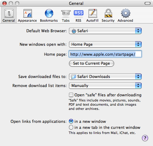The image size is (153, 146).
Task: Open the AutoFill pencil icon
Action: point(92,13)
